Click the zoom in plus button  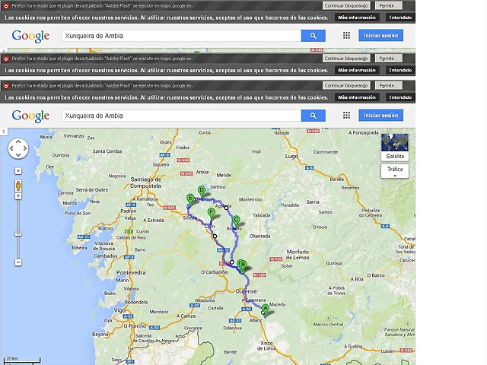click(18, 196)
